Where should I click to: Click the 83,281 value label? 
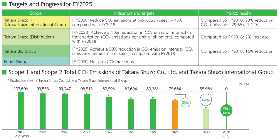coord(153,89)
